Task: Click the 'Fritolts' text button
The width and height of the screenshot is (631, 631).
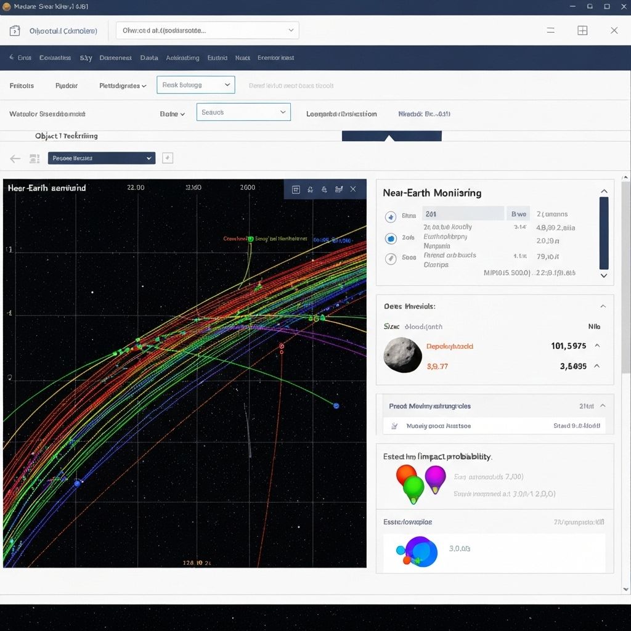Action: pos(22,86)
